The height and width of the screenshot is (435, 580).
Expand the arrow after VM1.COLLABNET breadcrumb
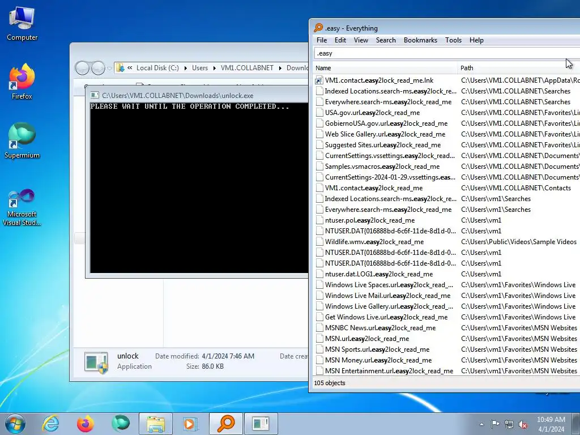click(280, 68)
